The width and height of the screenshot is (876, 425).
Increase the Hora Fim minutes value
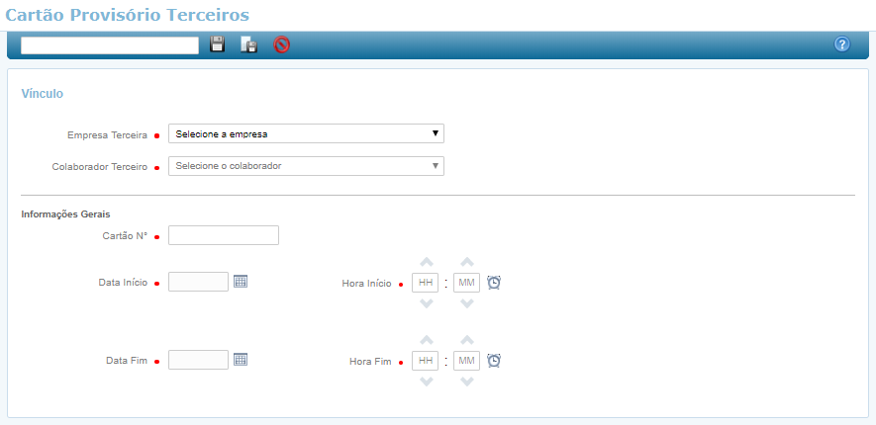[x=467, y=340]
